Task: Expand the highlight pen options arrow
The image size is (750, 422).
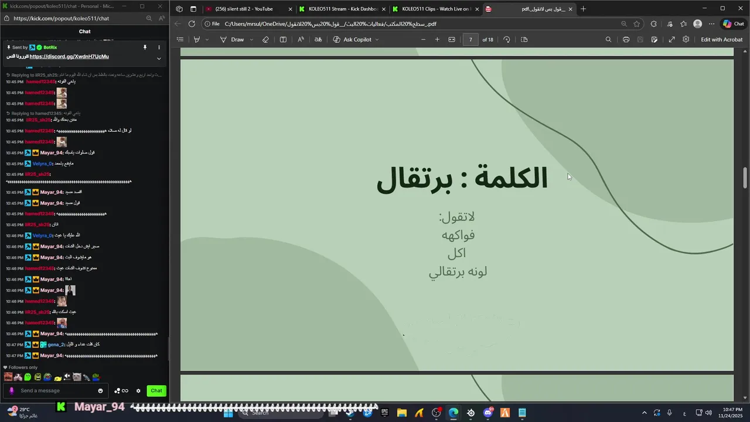Action: [x=207, y=39]
